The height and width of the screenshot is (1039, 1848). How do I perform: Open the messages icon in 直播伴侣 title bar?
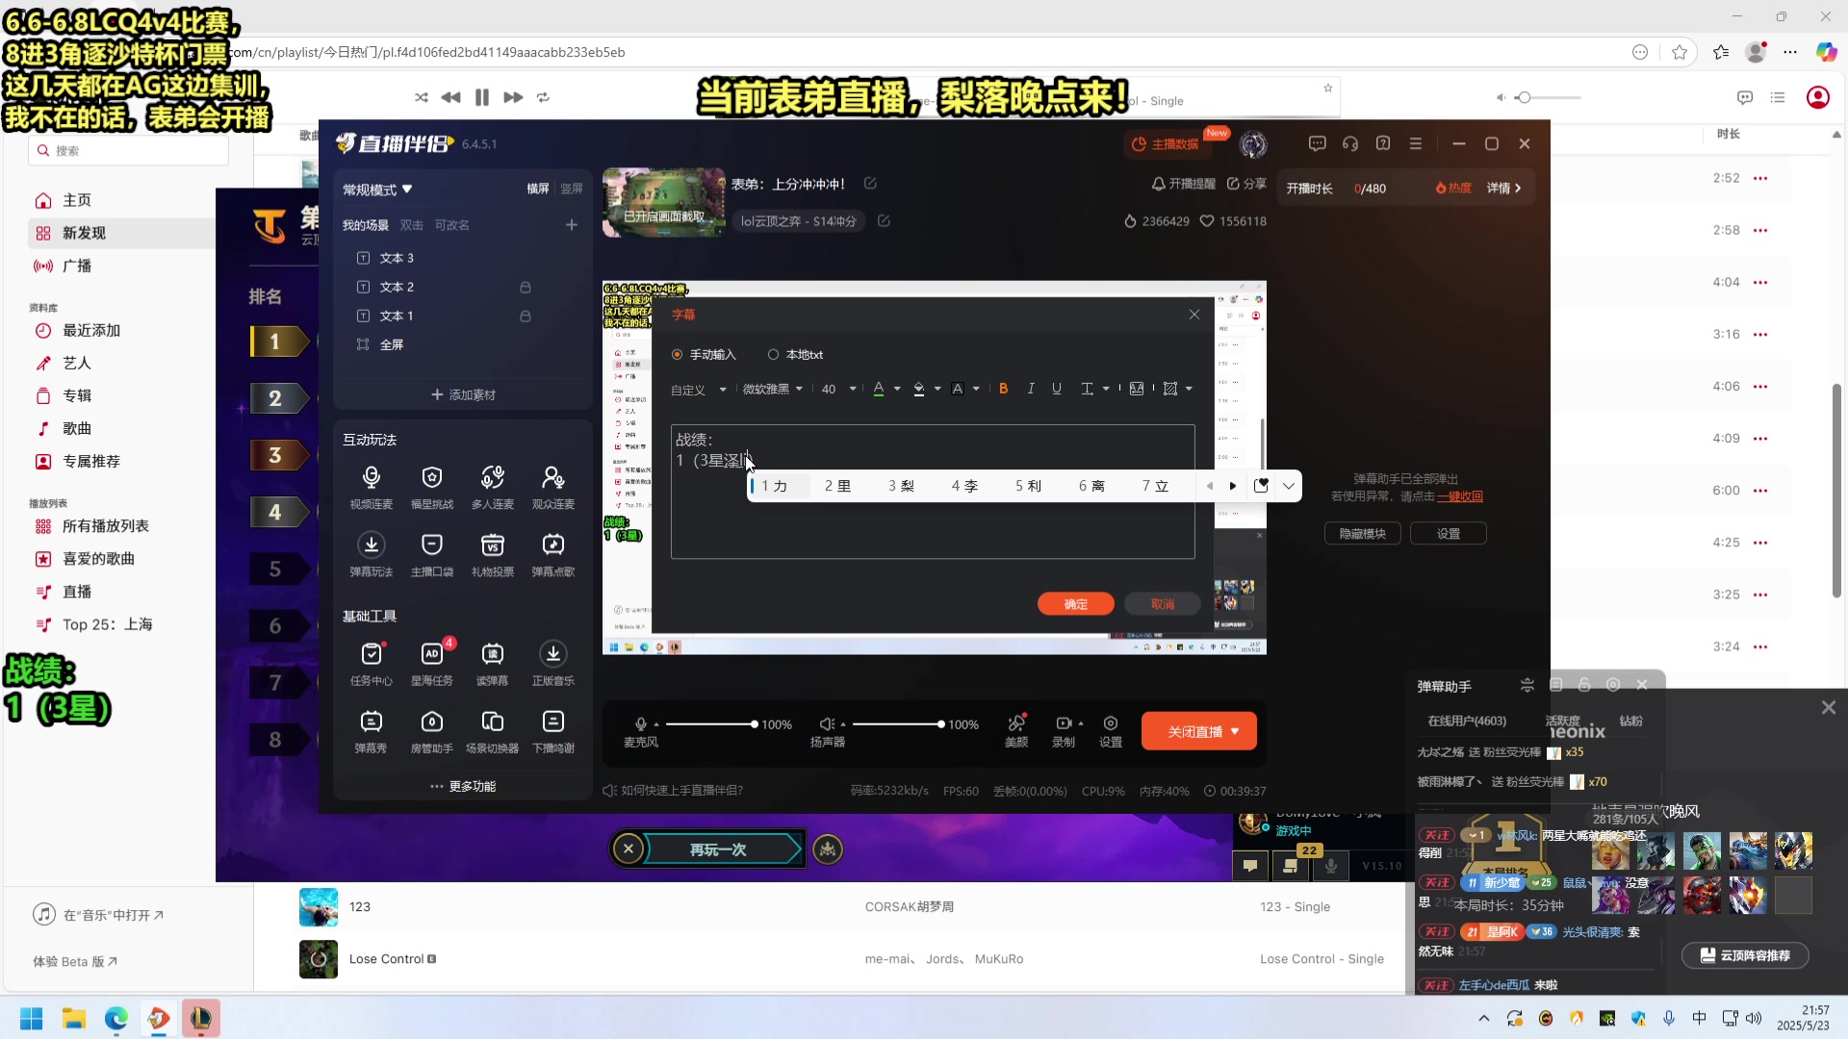coord(1317,143)
